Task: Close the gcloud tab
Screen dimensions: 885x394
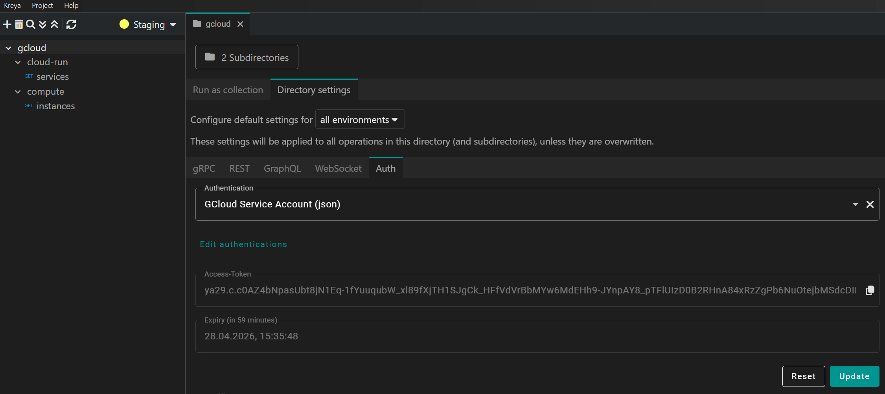Action: [240, 24]
